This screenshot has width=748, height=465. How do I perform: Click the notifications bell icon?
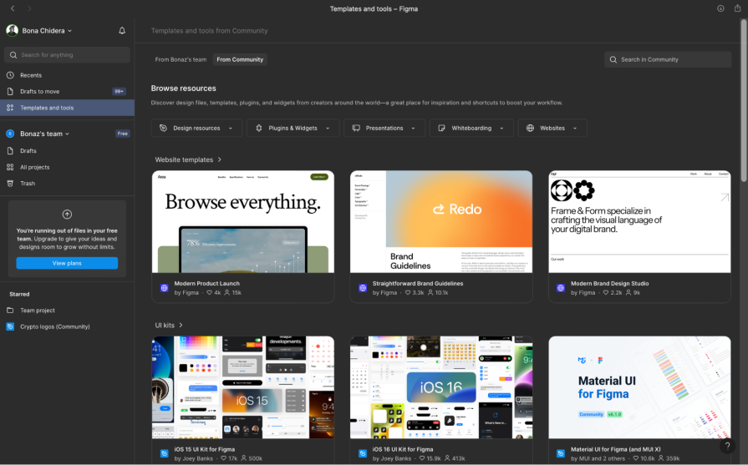pyautogui.click(x=122, y=31)
